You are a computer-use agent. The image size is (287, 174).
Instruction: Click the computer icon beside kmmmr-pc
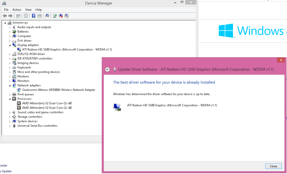[x=9, y=23]
